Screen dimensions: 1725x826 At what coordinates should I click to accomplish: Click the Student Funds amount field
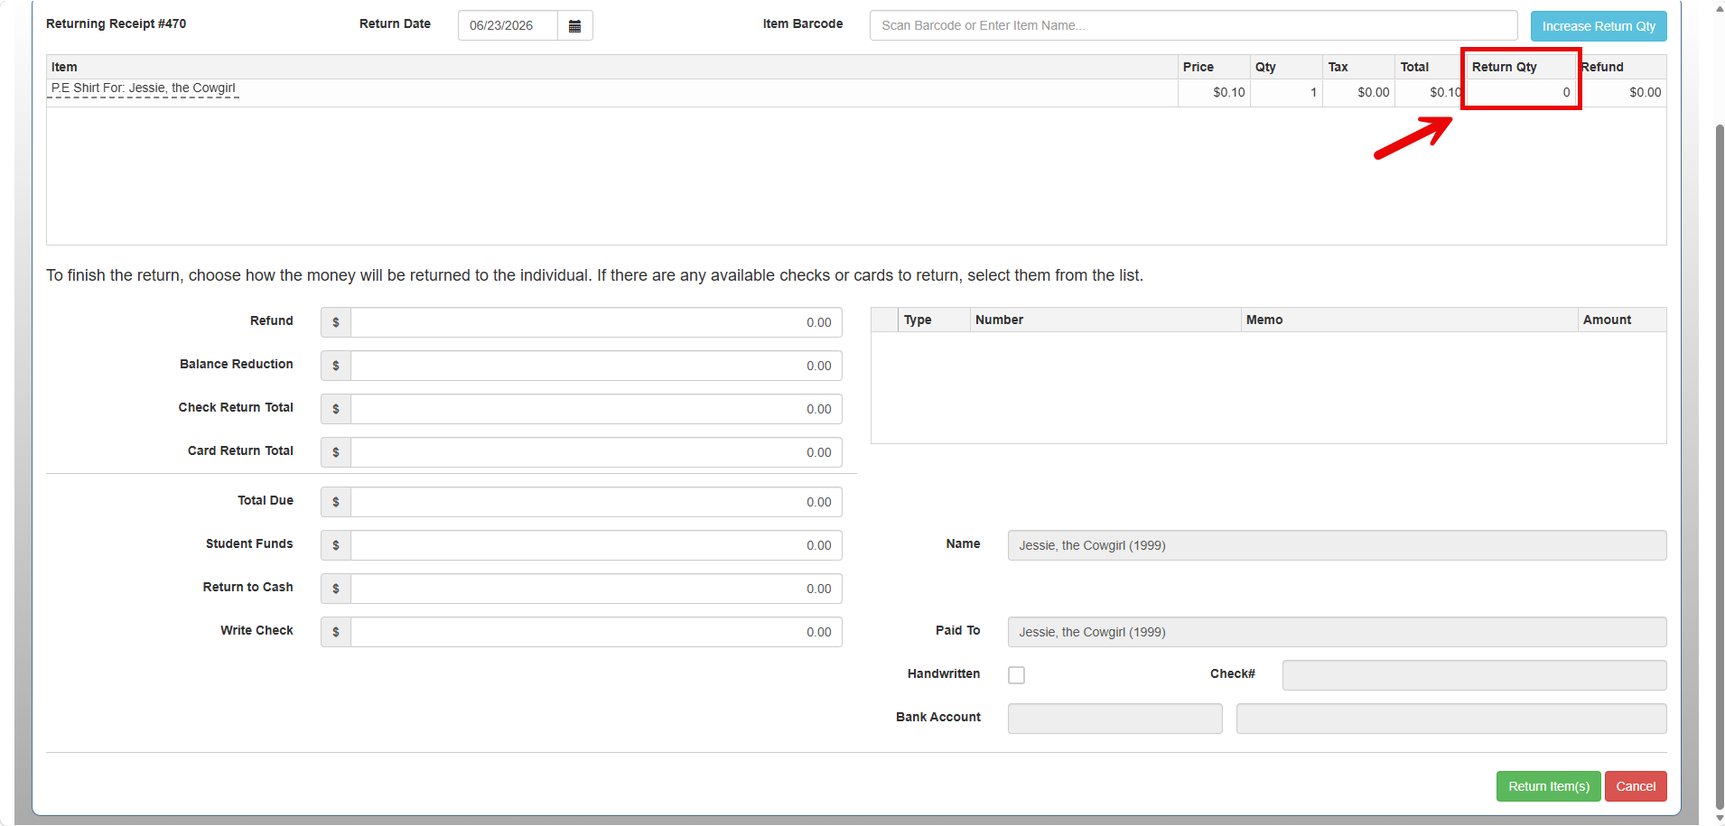tap(596, 545)
